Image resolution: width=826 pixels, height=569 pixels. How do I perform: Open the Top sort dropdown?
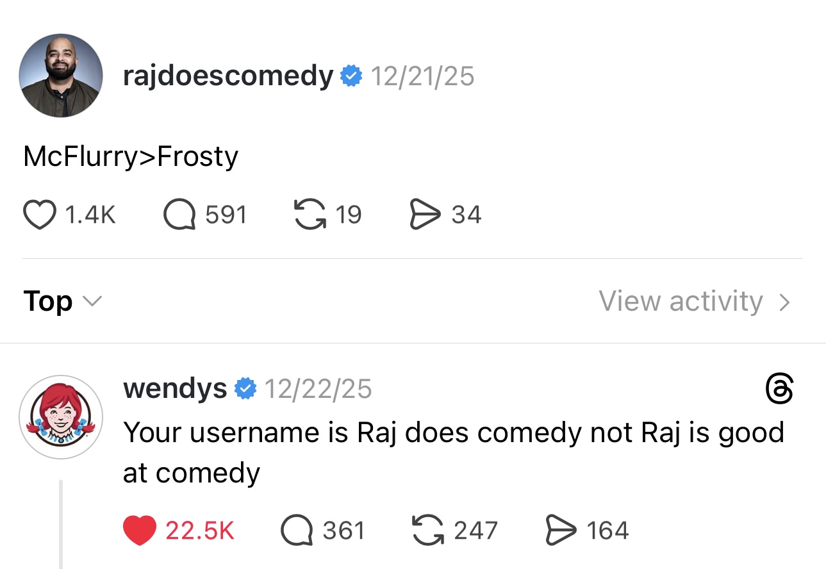point(62,301)
